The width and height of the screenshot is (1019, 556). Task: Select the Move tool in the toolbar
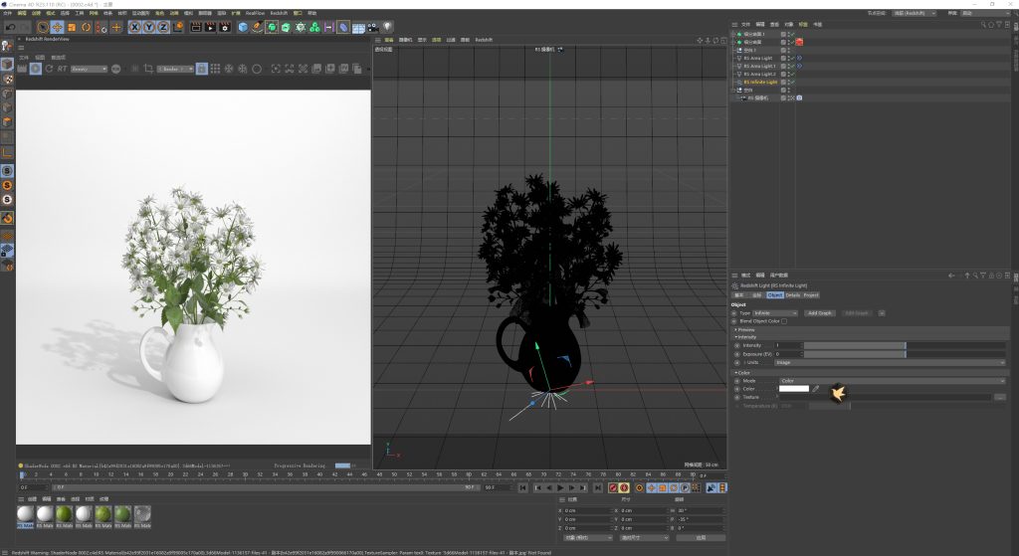(57, 27)
